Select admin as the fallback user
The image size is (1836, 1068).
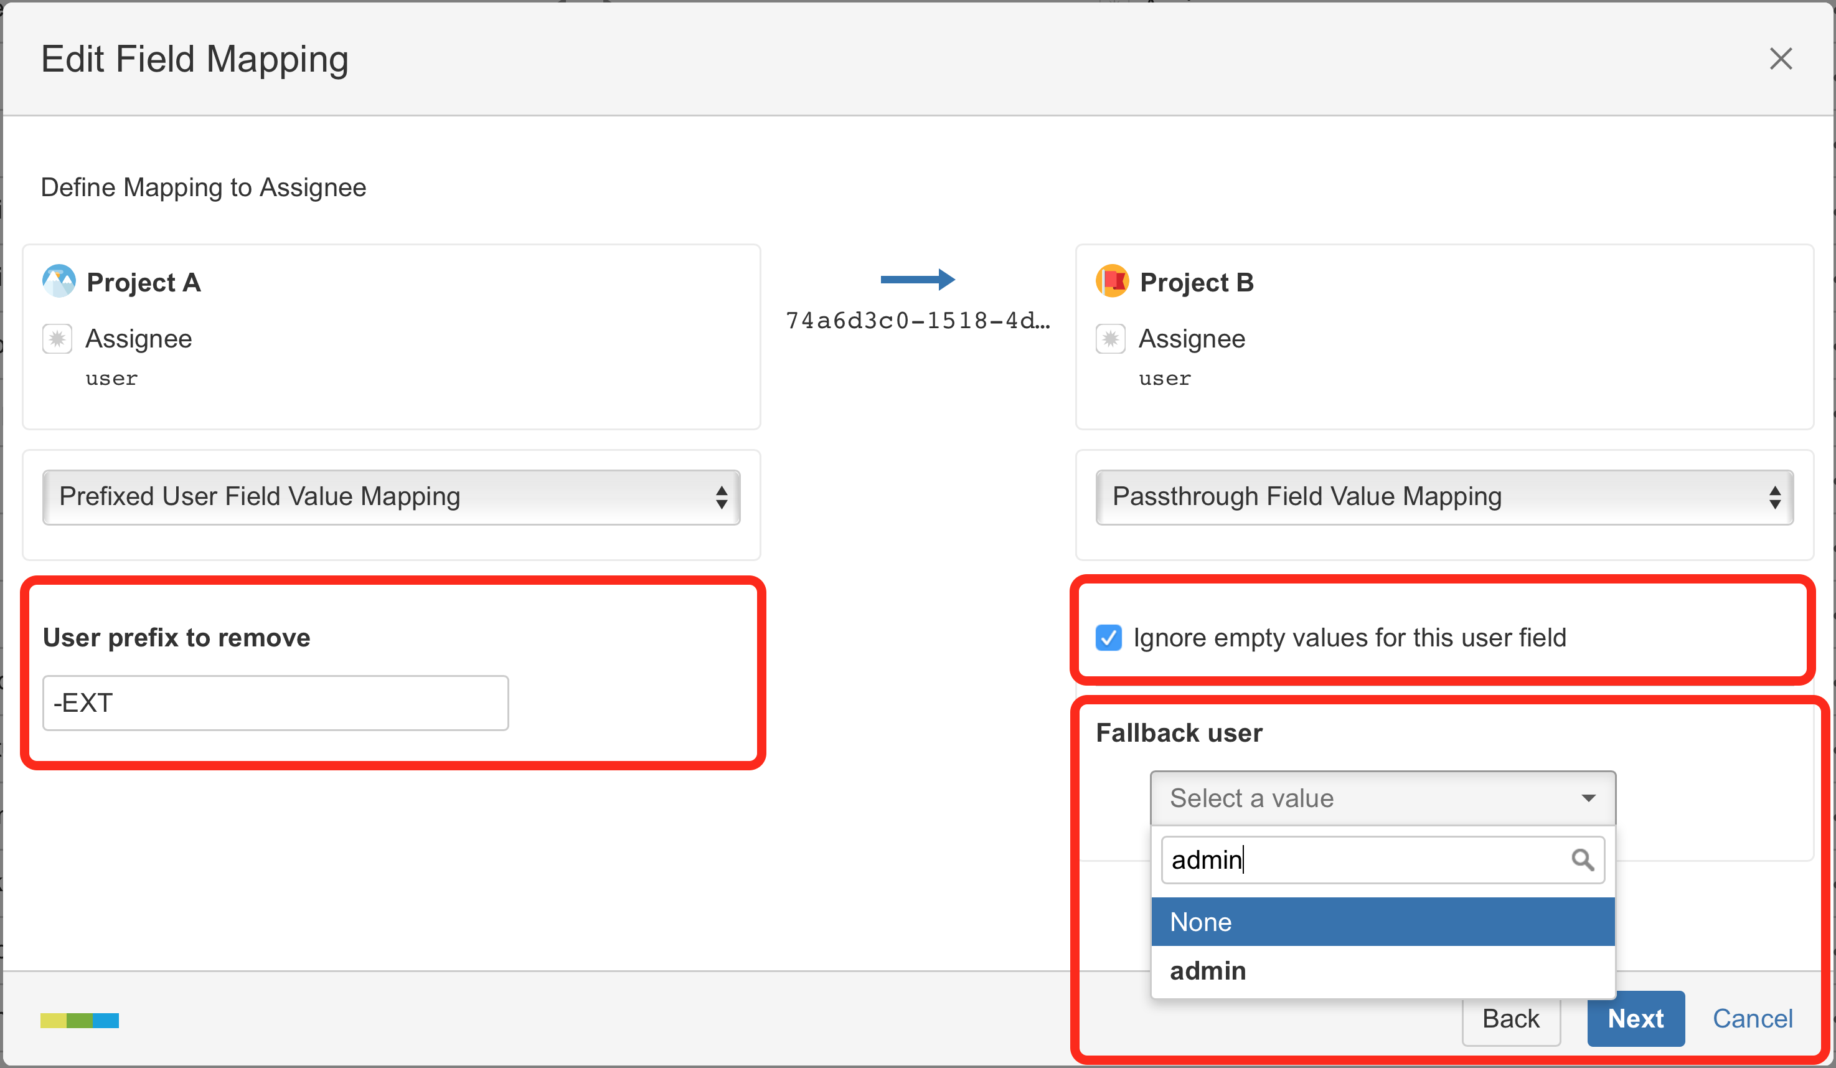click(1208, 970)
